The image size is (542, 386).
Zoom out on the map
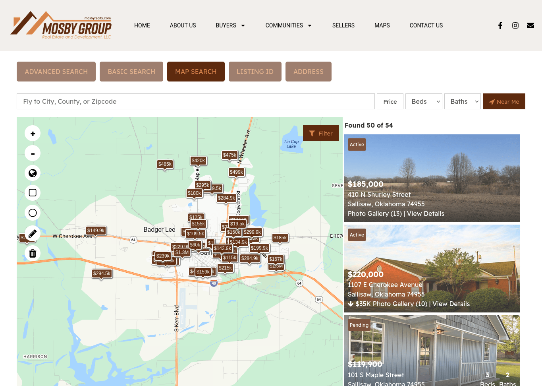coord(33,153)
